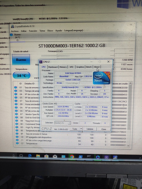Open the Mail app taskbar icon
The width and height of the screenshot is (142, 189).
[55, 156]
